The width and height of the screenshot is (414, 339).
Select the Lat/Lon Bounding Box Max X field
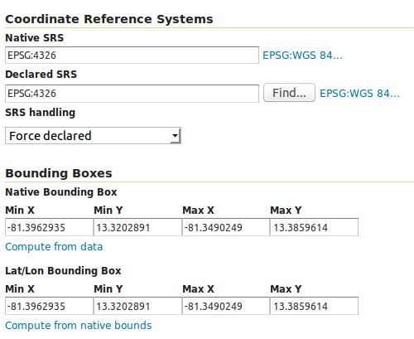pos(226,306)
